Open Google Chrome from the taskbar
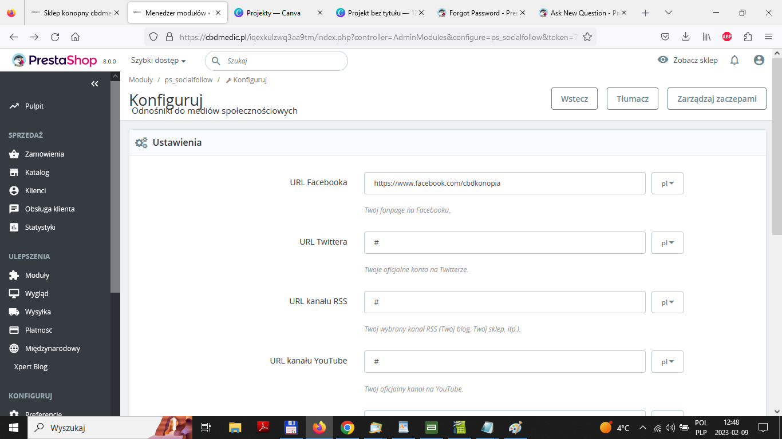The width and height of the screenshot is (782, 439). [x=347, y=428]
